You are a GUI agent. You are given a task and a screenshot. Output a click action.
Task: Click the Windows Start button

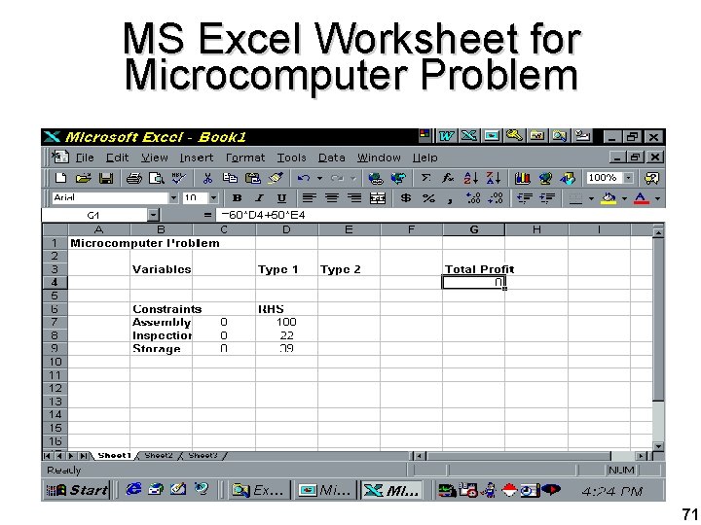point(77,490)
